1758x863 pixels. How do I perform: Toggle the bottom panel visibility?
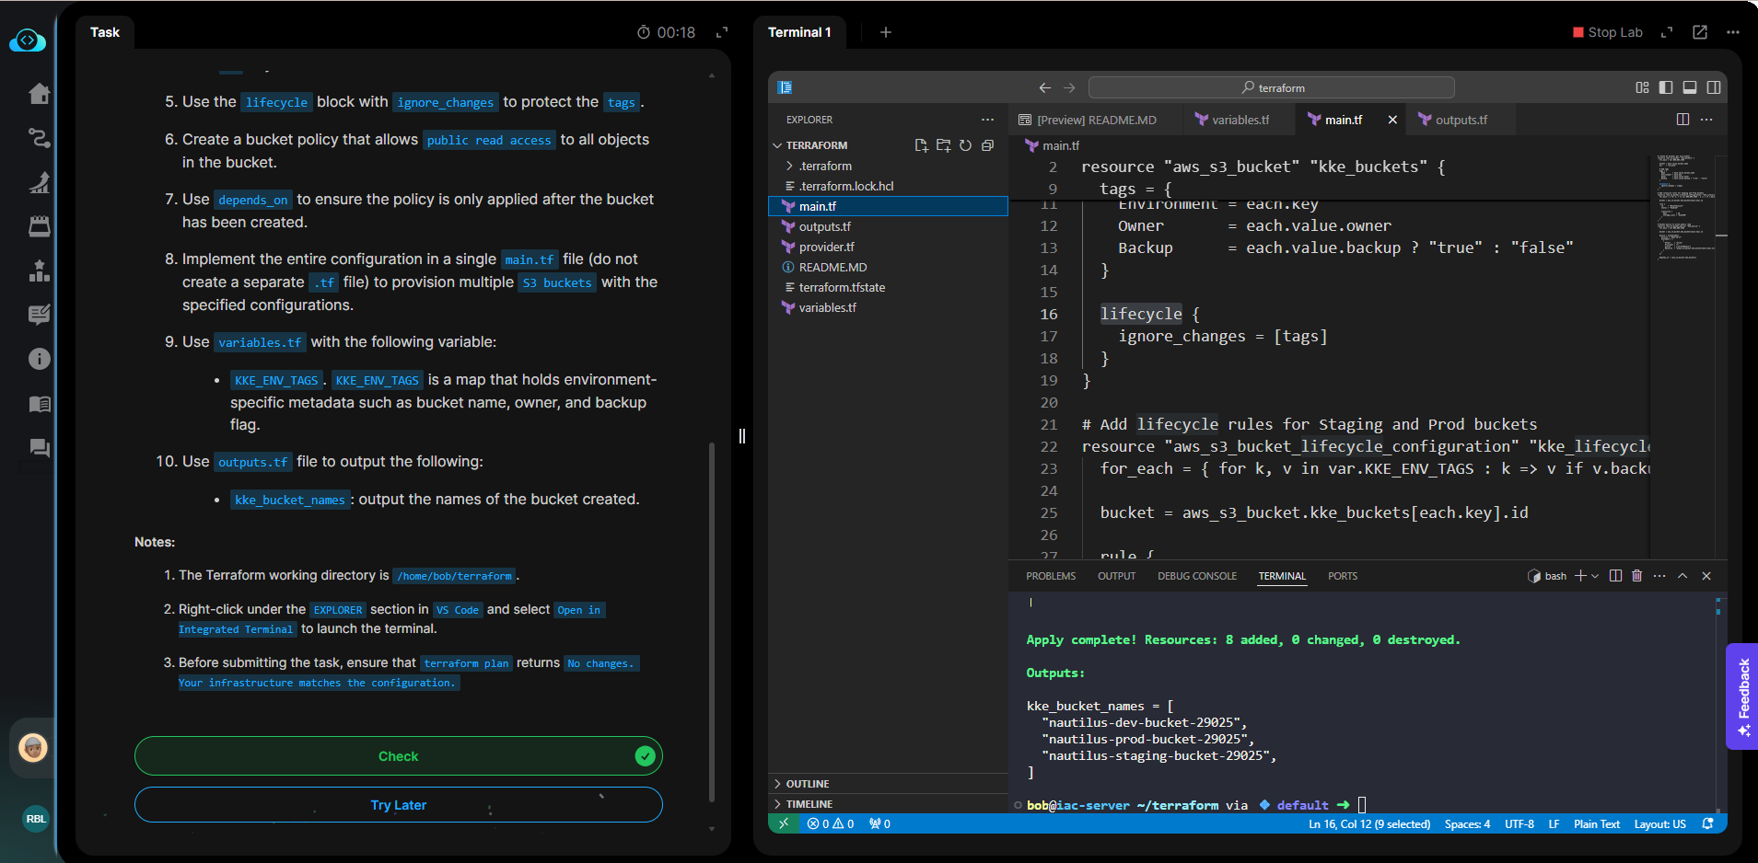(1690, 87)
